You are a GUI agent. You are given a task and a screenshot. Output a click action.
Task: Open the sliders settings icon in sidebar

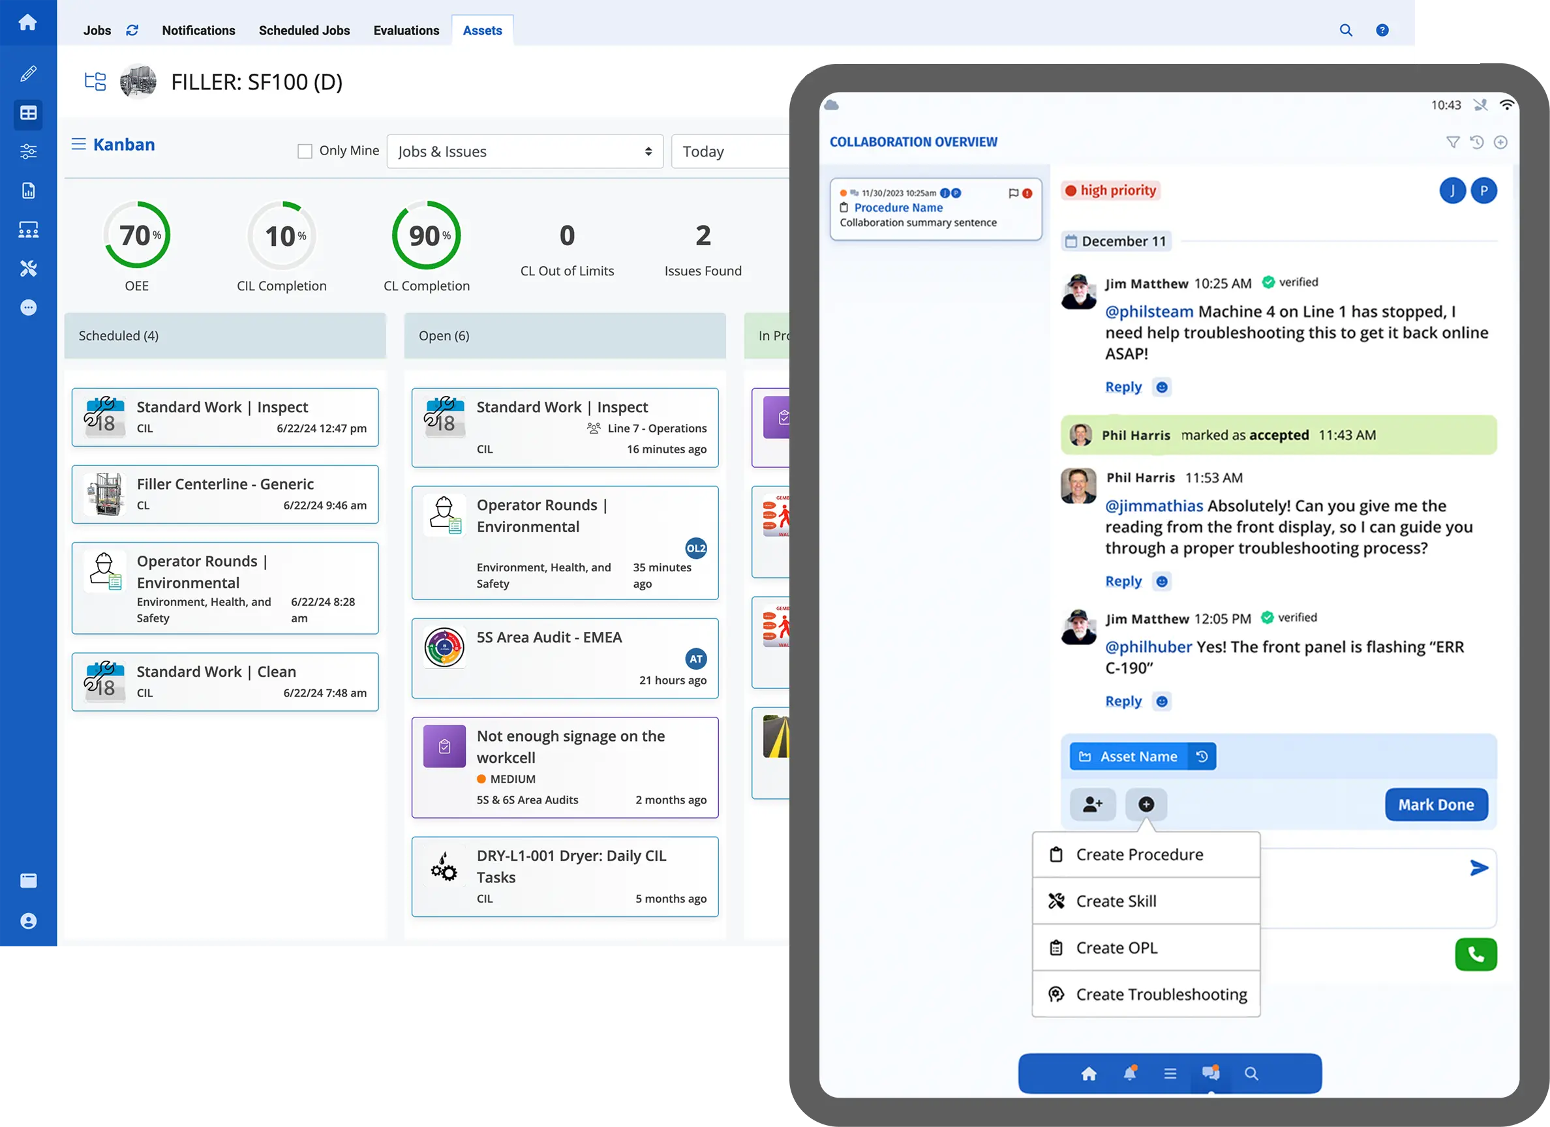(x=28, y=152)
